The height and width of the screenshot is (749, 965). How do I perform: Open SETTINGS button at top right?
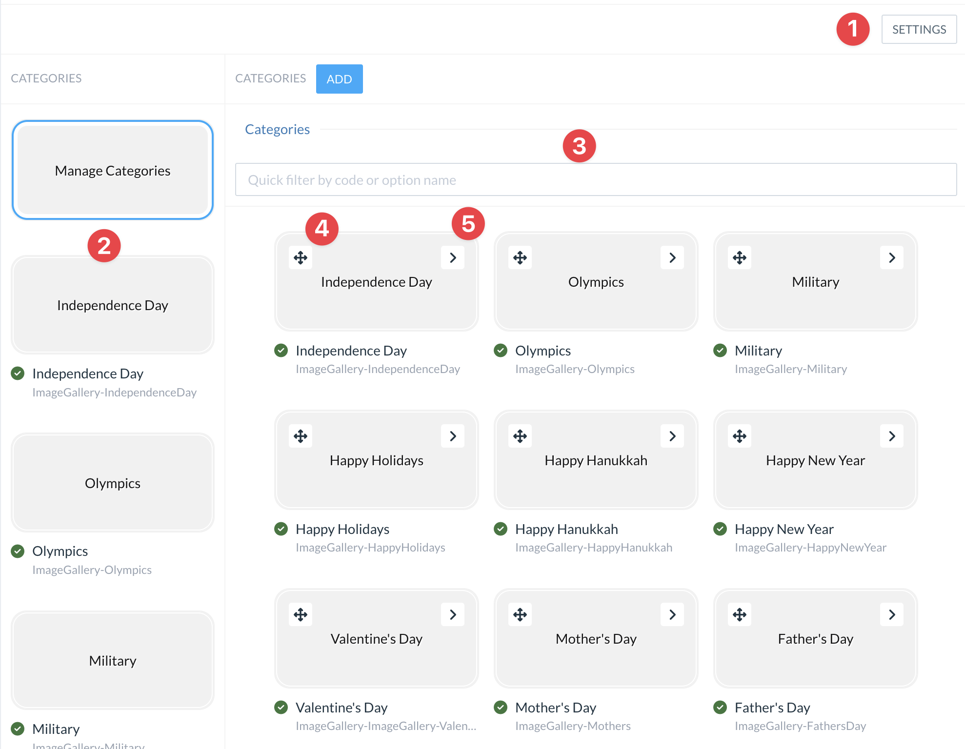(919, 30)
